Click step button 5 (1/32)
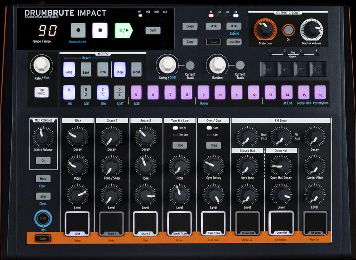Screen dimensions: 356x260 tap(136, 92)
